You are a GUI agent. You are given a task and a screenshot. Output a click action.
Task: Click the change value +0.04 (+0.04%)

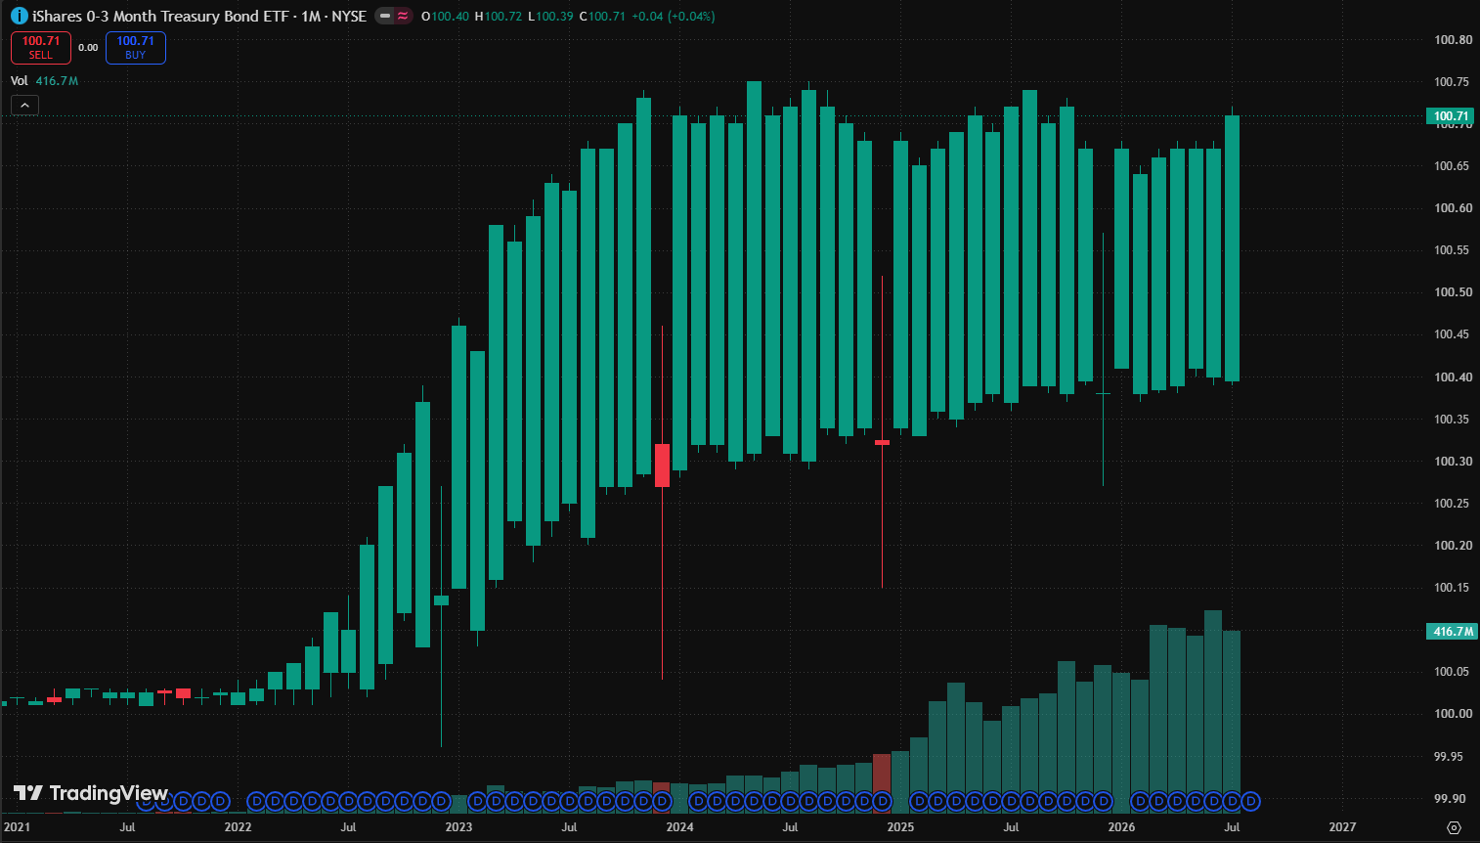(x=674, y=17)
